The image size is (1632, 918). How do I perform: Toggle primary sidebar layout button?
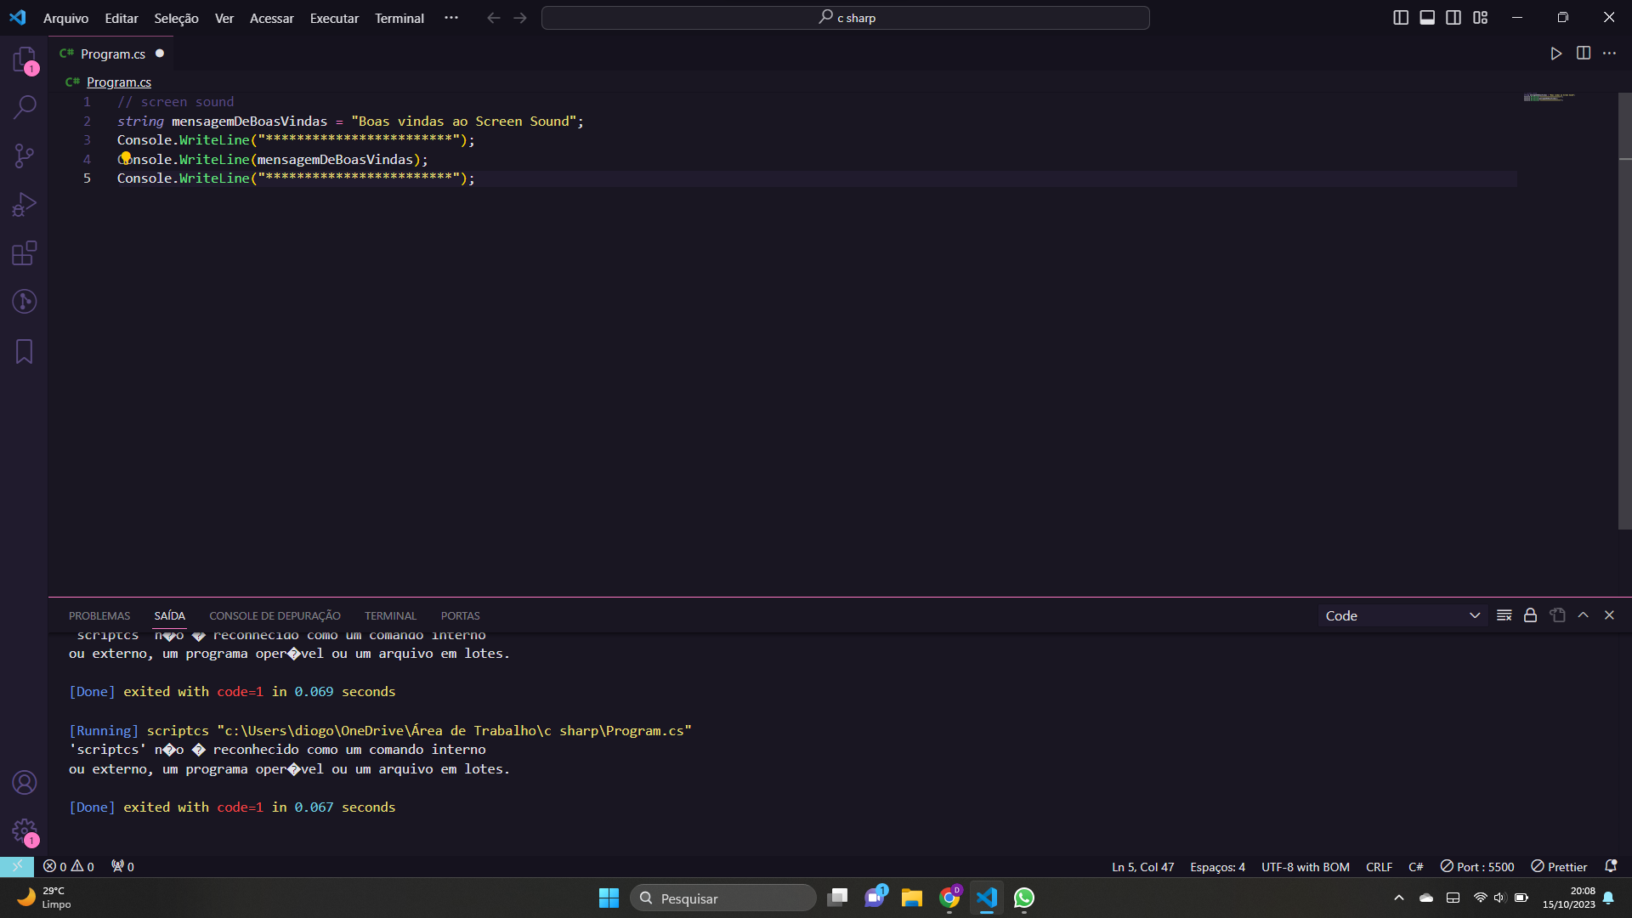1401,18
